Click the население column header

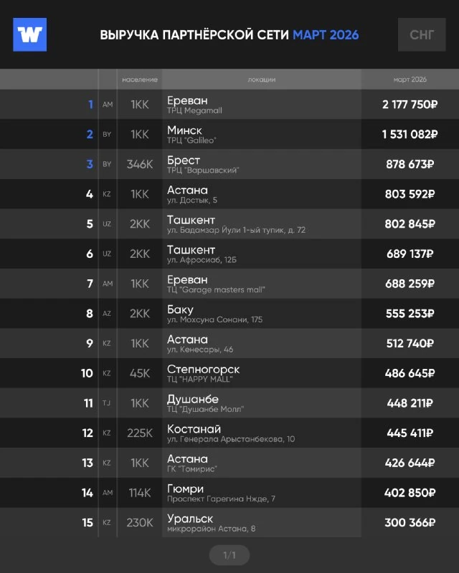point(140,80)
